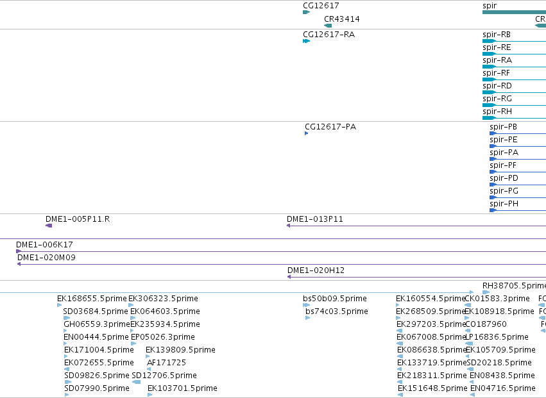Click the CO187960 feature label
Image resolution: width=546 pixels, height=398 pixels.
click(x=486, y=324)
